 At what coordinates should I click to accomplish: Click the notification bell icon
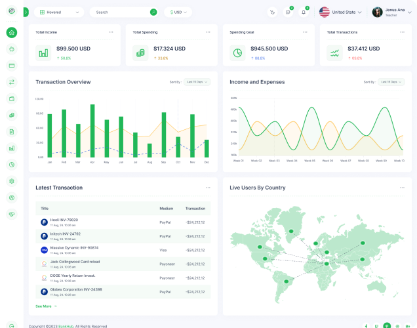304,12
